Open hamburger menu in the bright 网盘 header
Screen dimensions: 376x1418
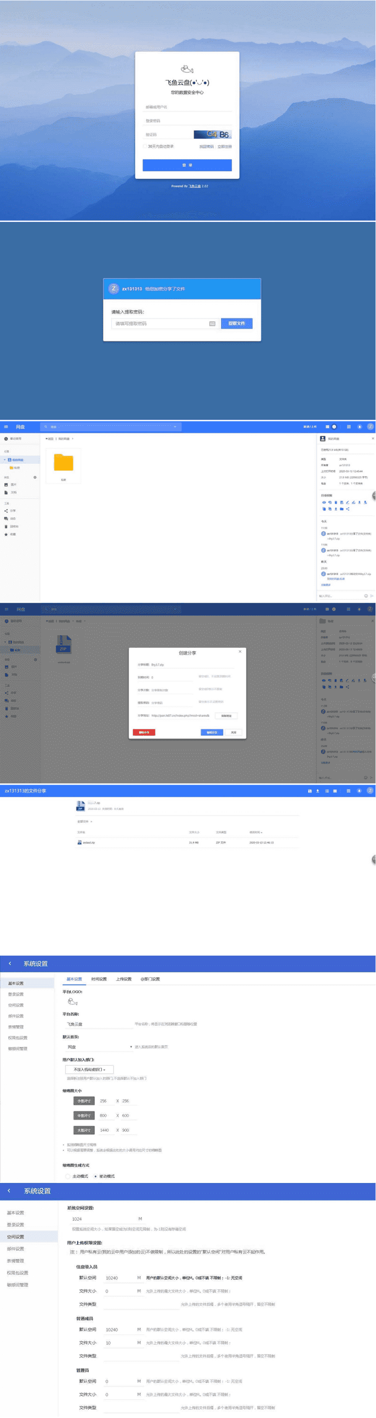pyautogui.click(x=6, y=427)
